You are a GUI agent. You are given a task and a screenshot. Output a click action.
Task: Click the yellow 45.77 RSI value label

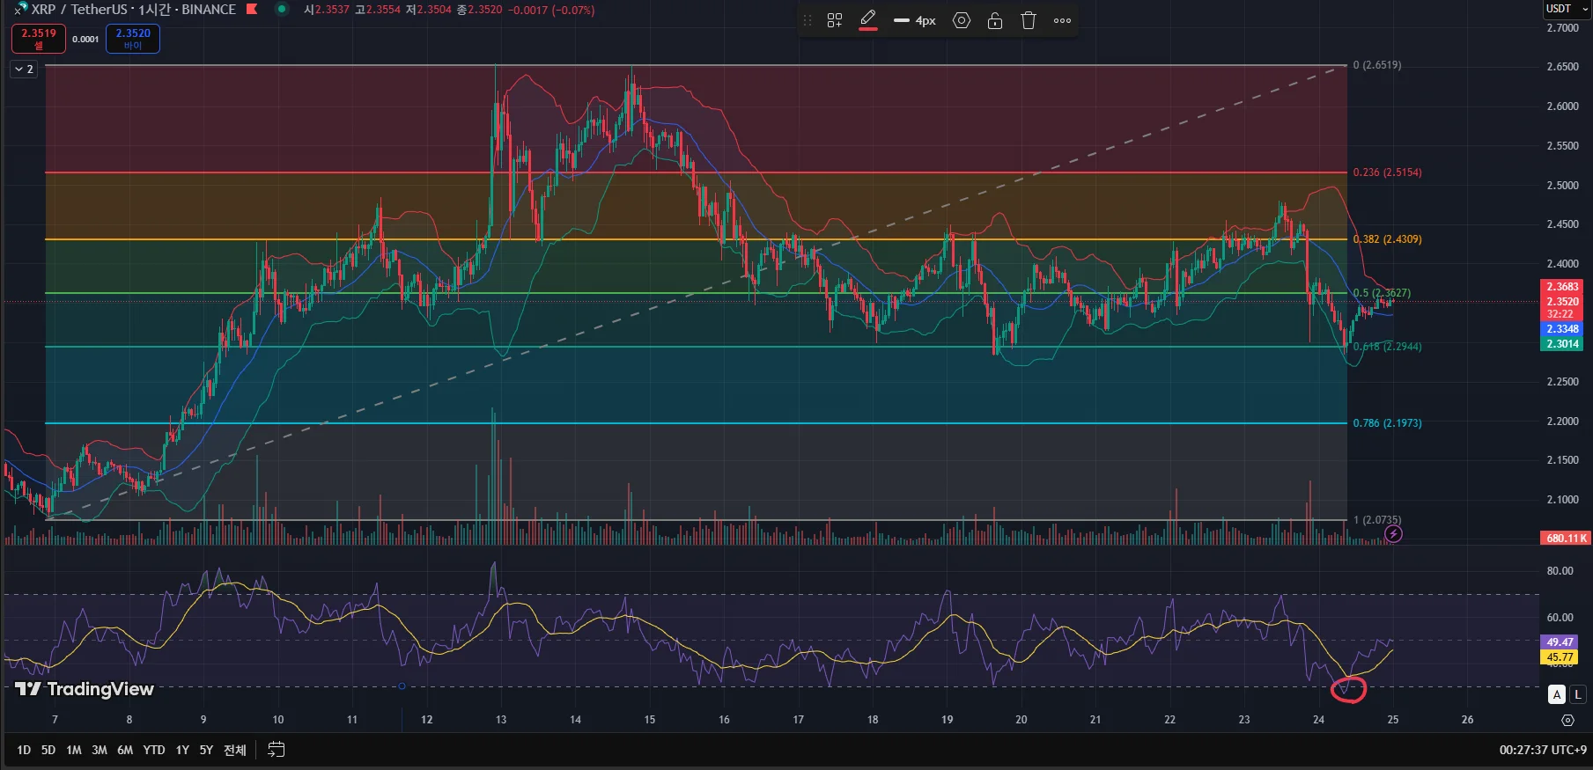tap(1560, 657)
